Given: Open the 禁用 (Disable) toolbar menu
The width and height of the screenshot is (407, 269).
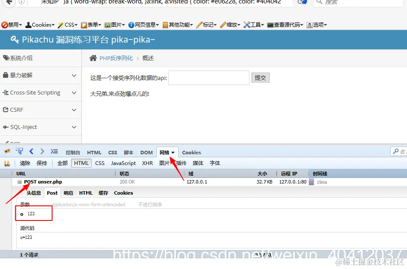Looking at the screenshot, I should (x=12, y=25).
